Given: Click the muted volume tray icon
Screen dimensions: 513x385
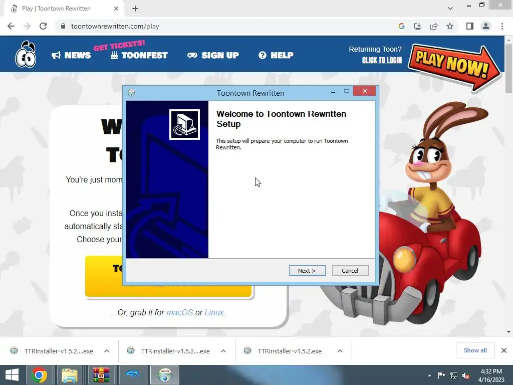Looking at the screenshot, I should tap(466, 375).
